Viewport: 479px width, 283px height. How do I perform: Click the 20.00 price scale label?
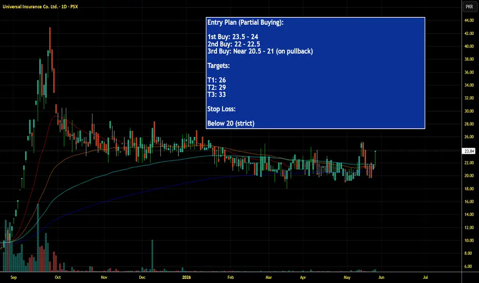(x=469, y=175)
